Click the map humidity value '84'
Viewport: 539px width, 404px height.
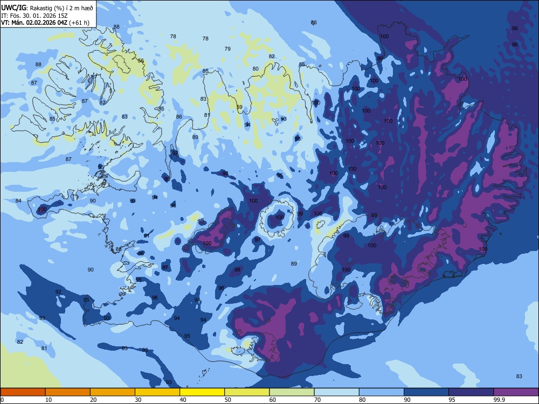(18, 200)
